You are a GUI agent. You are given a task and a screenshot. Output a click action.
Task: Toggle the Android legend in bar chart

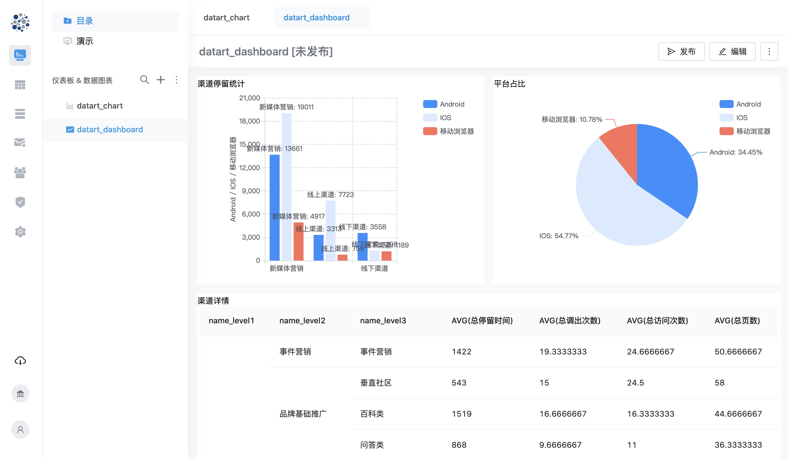point(444,104)
